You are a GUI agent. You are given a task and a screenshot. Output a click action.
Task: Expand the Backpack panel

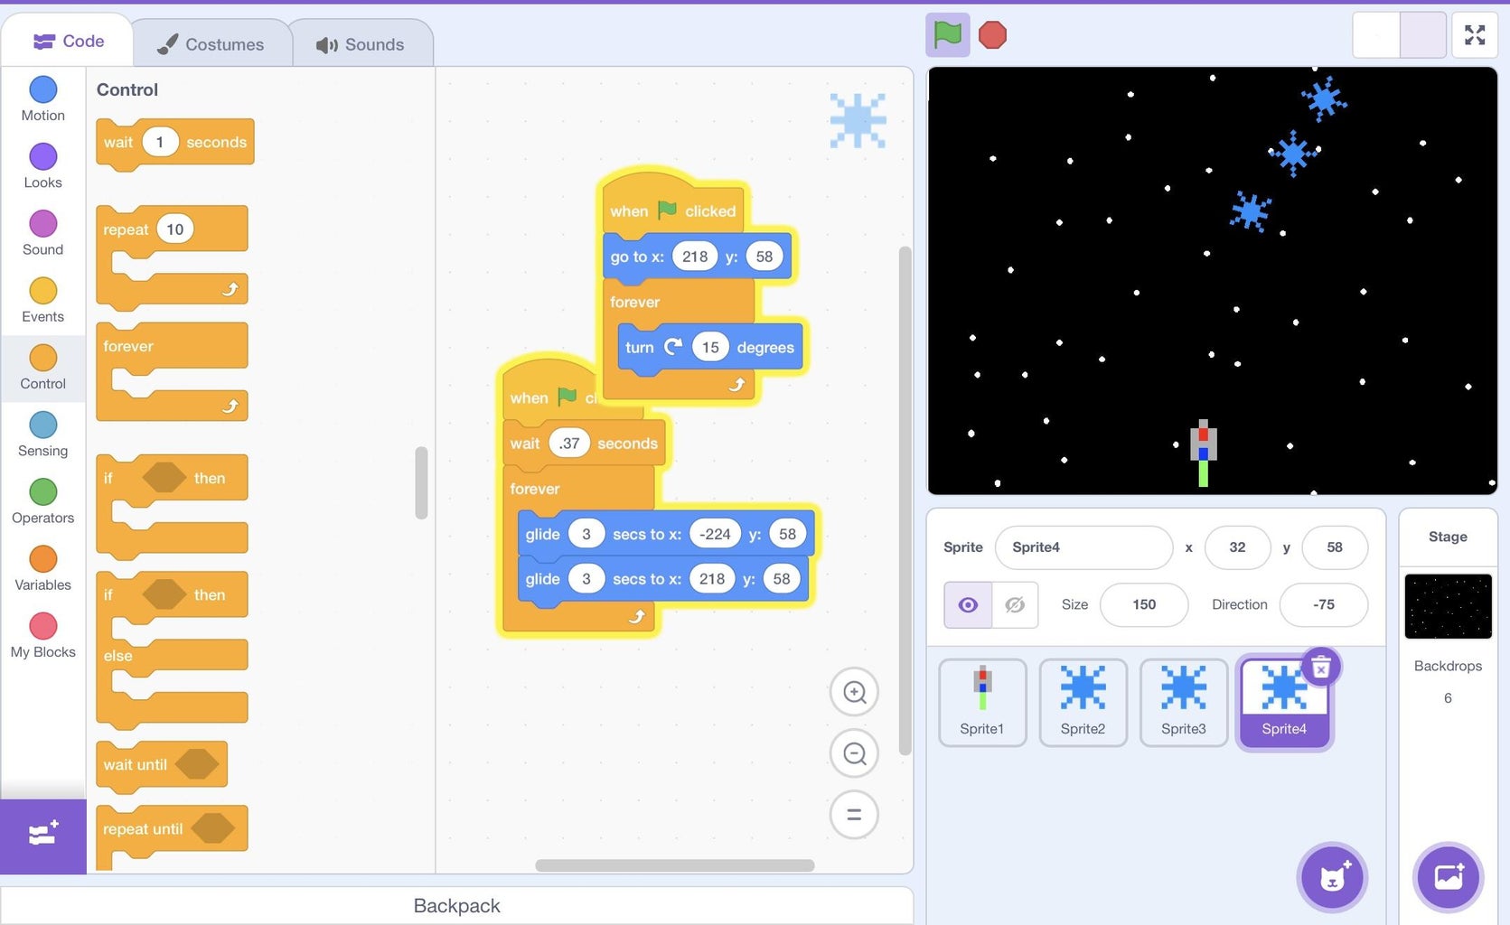(x=456, y=905)
